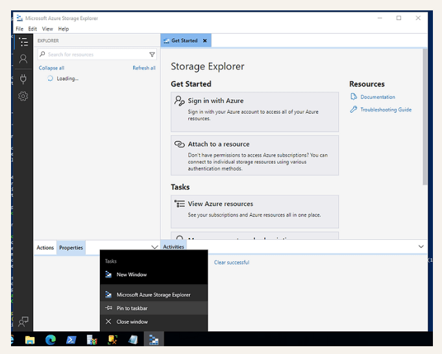Click the pin icon beside Pin to taskbar

(x=108, y=308)
